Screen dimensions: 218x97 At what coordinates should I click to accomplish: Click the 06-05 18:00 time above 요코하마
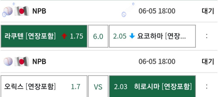click(x=157, y=11)
